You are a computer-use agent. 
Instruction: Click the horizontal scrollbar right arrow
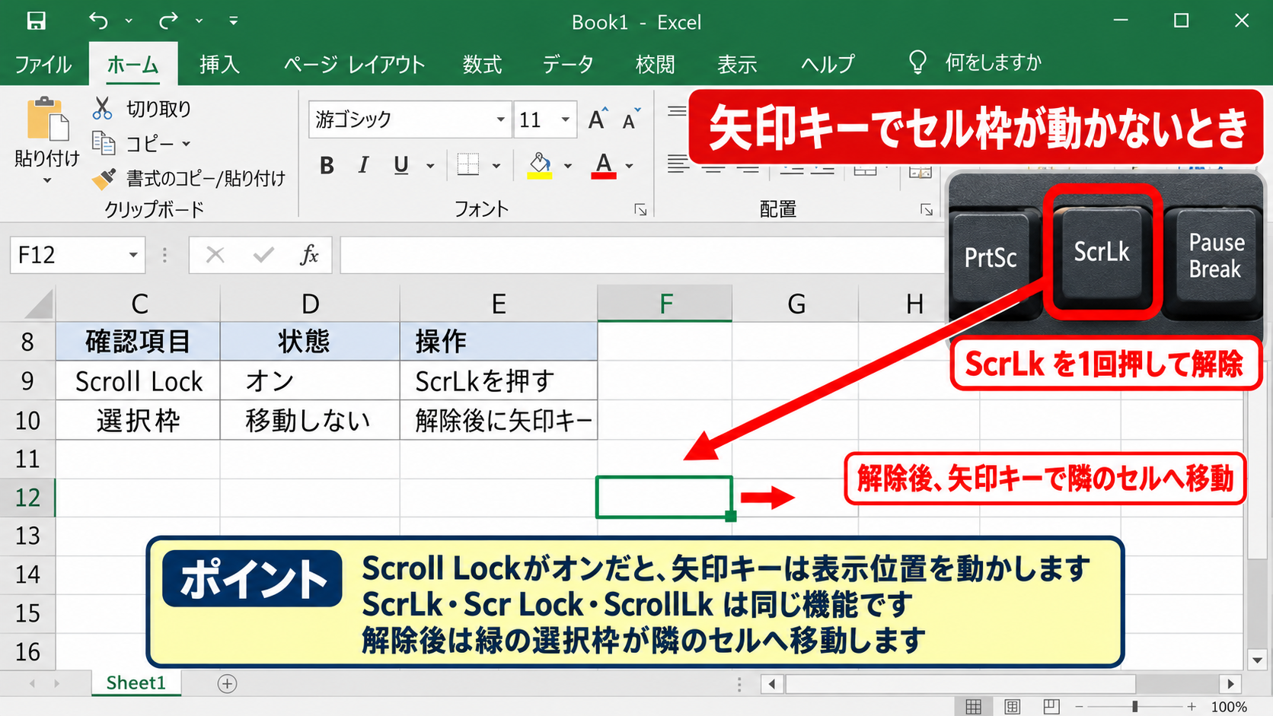(x=1230, y=683)
